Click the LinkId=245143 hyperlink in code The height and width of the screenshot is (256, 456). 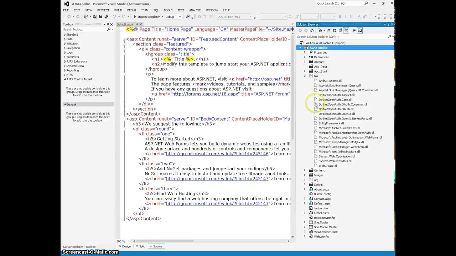click(x=217, y=203)
